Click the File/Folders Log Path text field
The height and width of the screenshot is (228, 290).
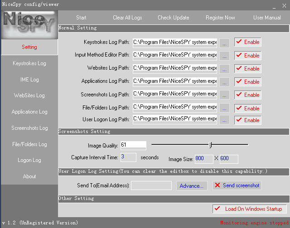pos(175,108)
